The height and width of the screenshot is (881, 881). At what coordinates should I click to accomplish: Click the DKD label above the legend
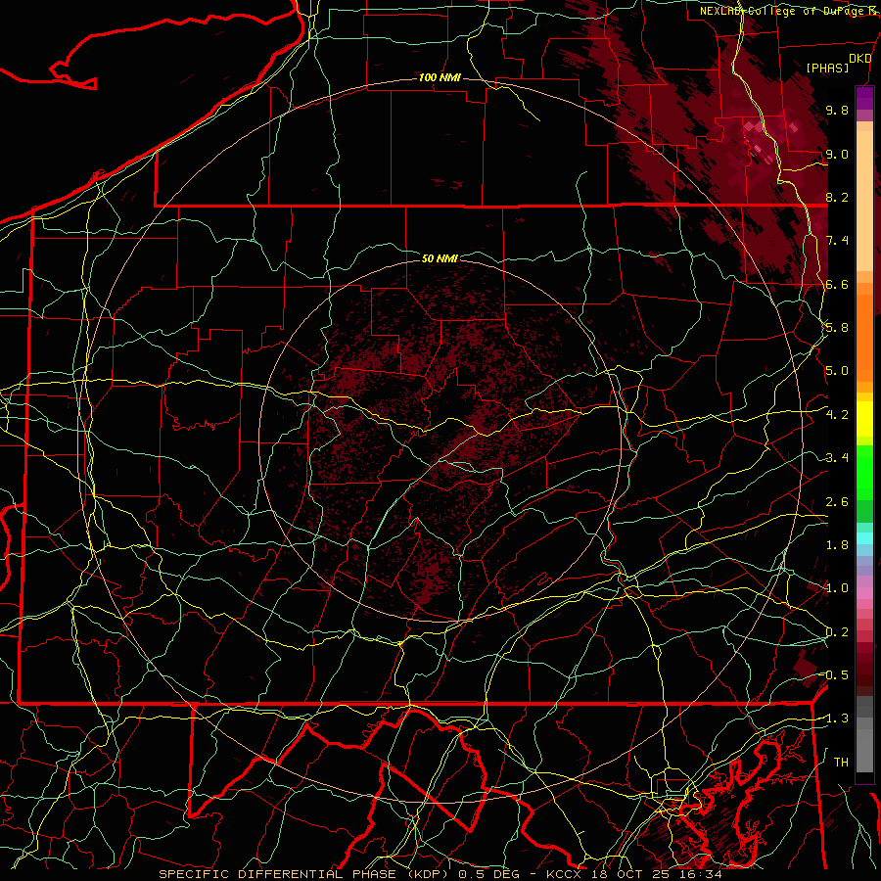[859, 59]
